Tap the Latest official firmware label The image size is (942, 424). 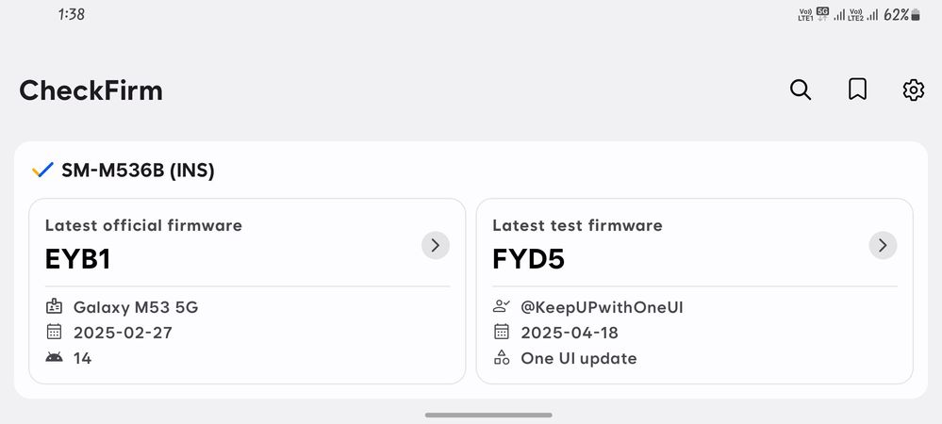pyautogui.click(x=143, y=225)
